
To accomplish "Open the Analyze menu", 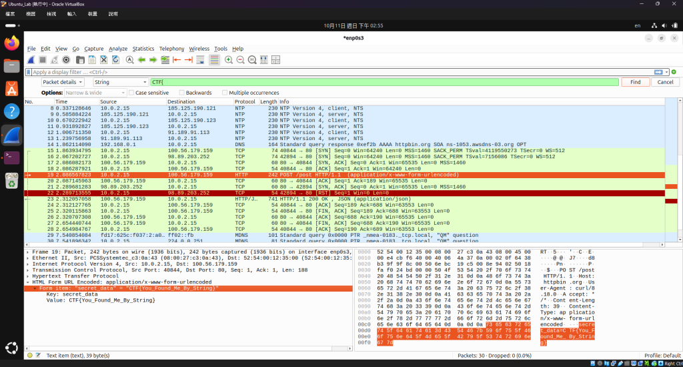I will (x=117, y=49).
